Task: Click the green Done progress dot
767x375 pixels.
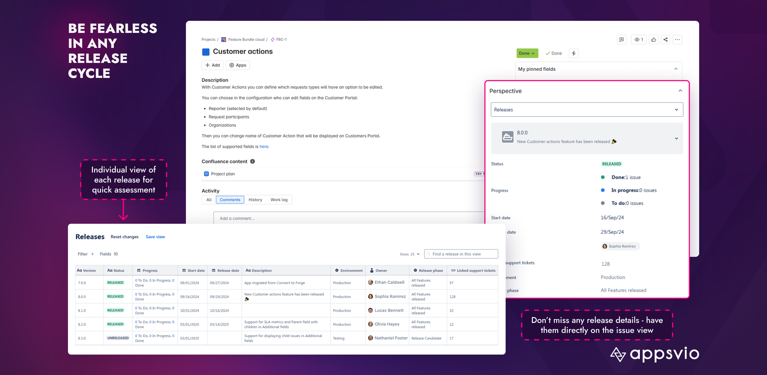Action: (603, 177)
